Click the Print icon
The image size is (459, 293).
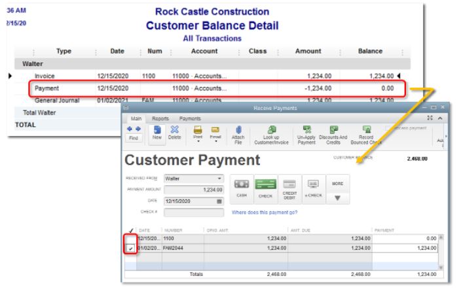198,129
